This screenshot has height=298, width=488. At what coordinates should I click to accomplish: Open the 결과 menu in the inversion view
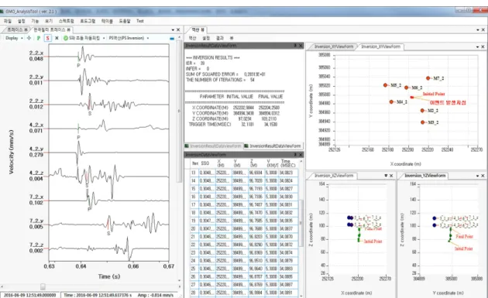220,38
